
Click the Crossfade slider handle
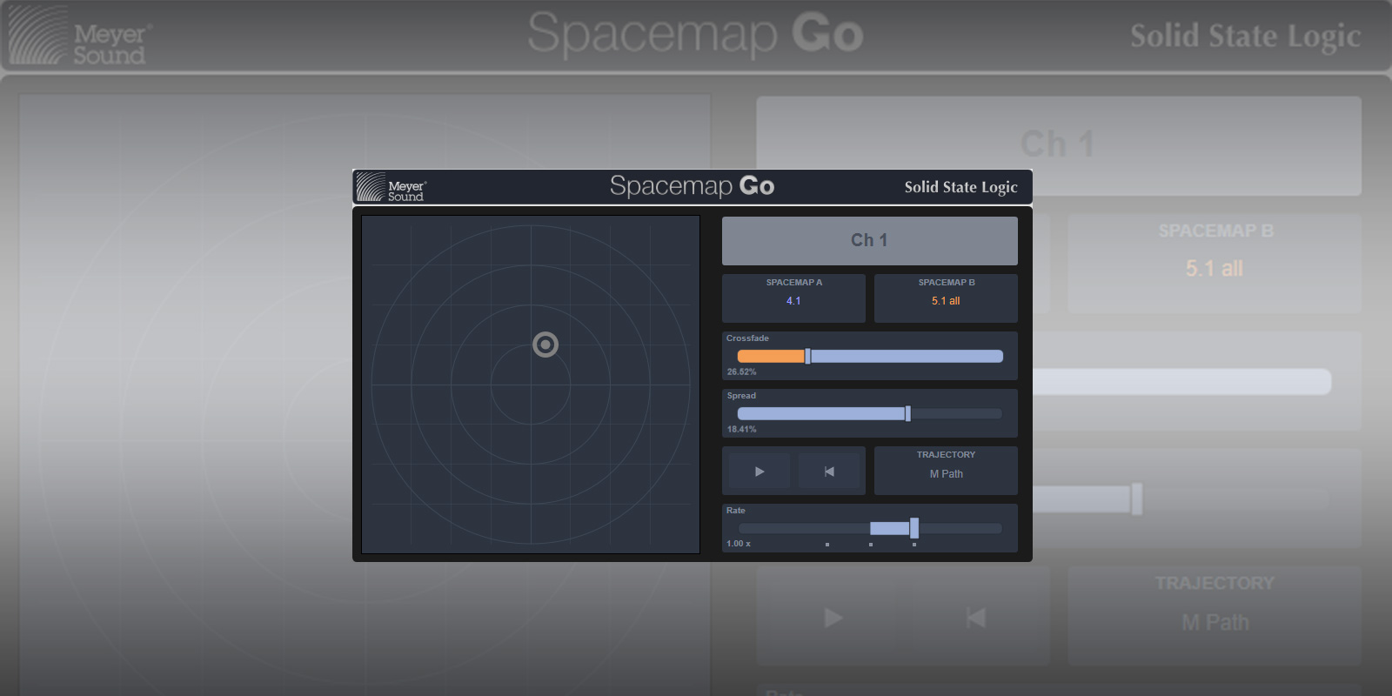click(807, 356)
